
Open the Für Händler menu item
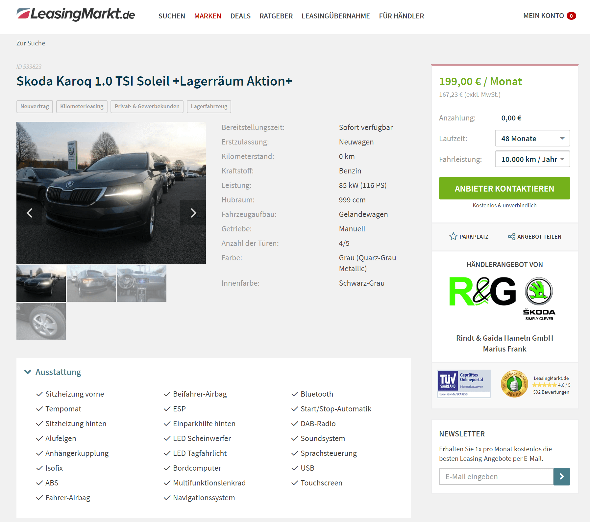coord(401,16)
